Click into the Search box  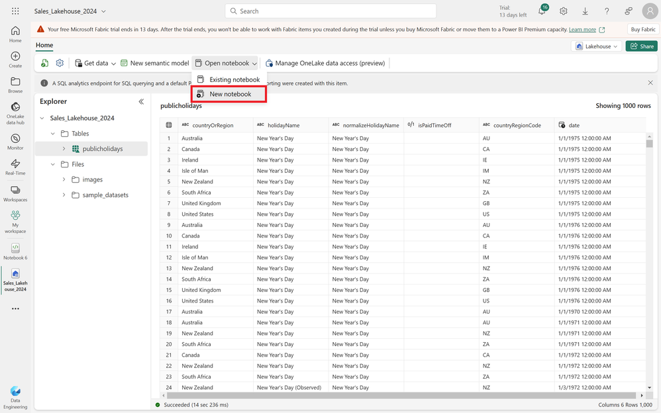[x=331, y=11]
